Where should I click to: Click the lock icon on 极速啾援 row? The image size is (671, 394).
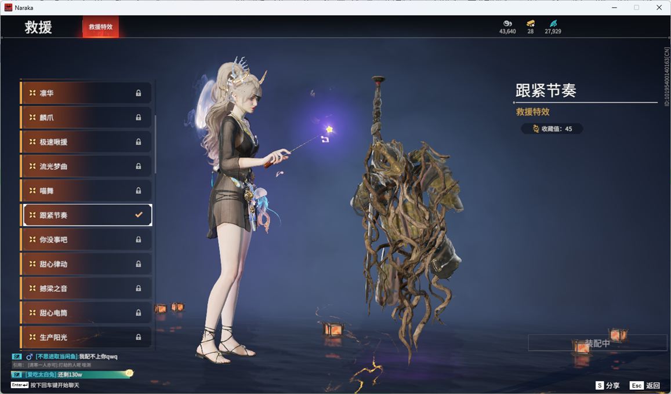[x=138, y=141]
